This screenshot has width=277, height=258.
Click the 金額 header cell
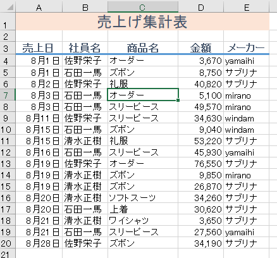[200, 47]
